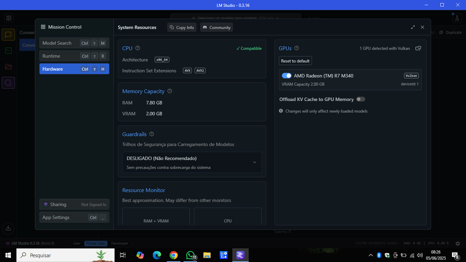The width and height of the screenshot is (466, 262).
Task: Click the Compatible status label
Action: point(249,48)
